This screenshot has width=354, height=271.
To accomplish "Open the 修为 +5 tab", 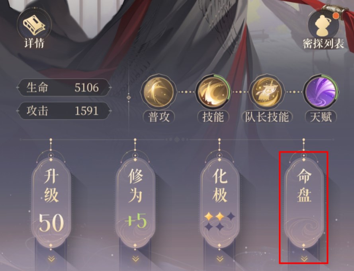I will coord(135,201).
